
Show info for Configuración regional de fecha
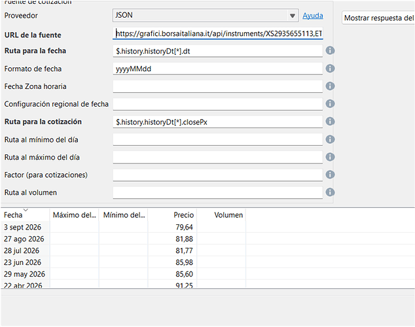tap(330, 103)
